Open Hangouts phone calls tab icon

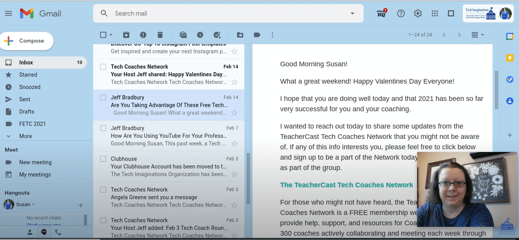click(58, 232)
